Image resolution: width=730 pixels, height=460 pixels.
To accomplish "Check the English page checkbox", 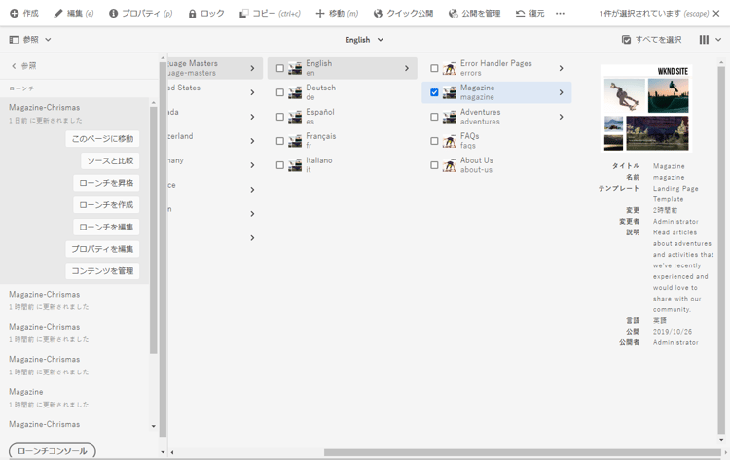I will [279, 68].
